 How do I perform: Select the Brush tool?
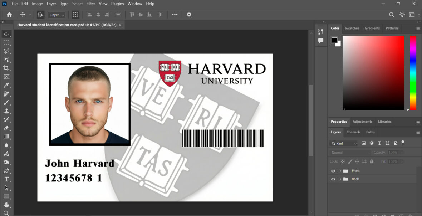6,102
